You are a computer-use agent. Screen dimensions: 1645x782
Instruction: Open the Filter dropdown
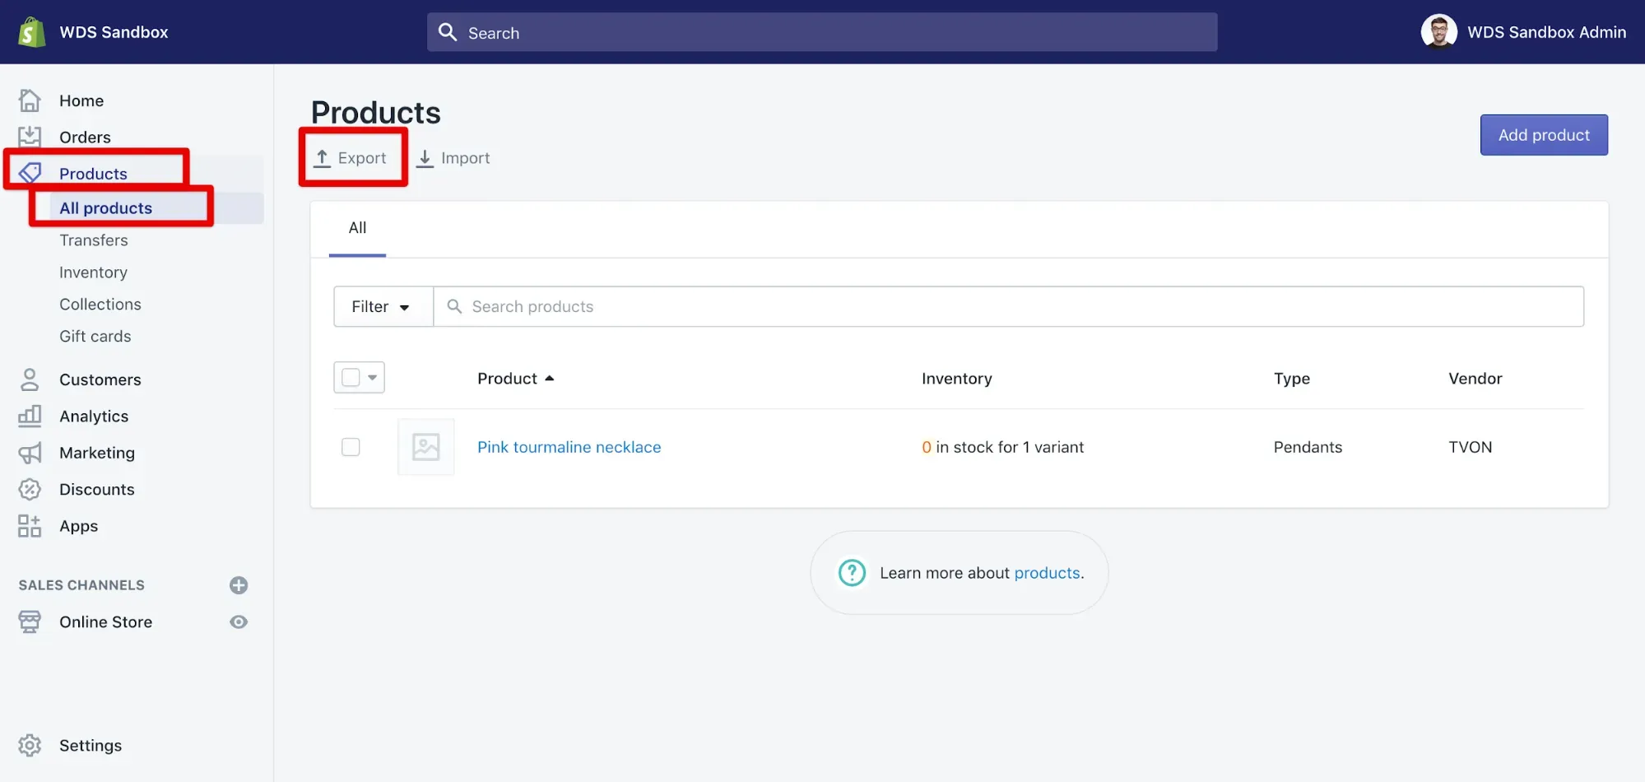(x=383, y=307)
